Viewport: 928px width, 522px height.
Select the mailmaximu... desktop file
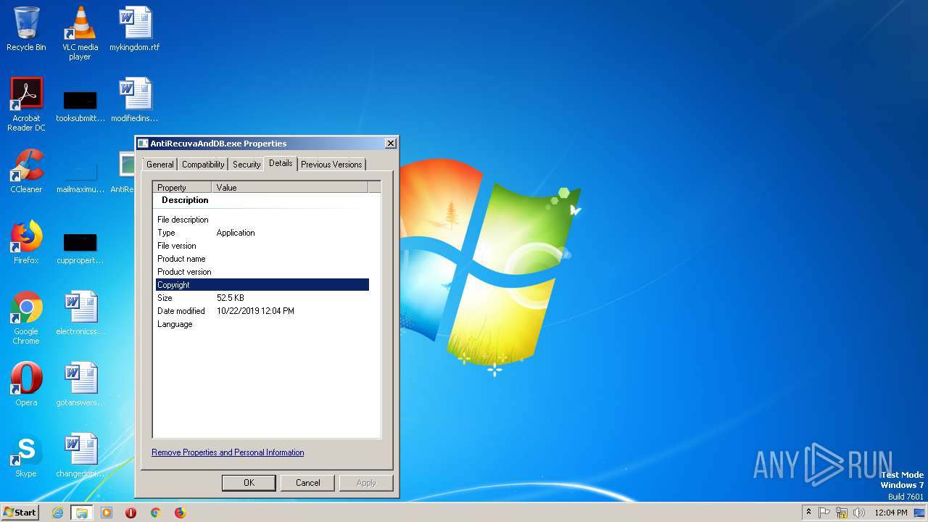point(80,177)
